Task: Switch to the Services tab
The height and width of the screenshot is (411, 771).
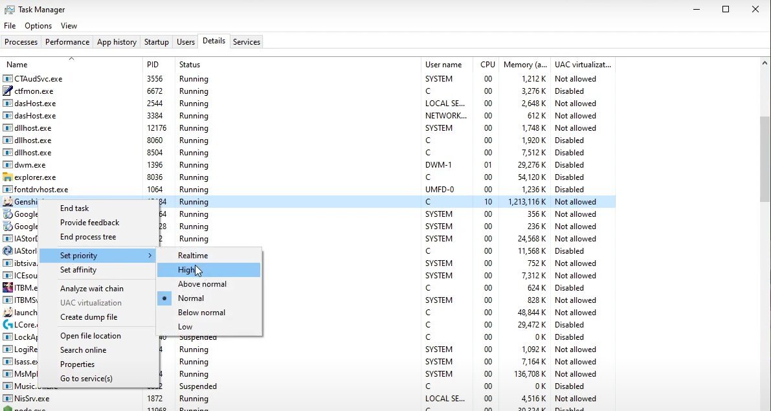Action: [x=247, y=42]
